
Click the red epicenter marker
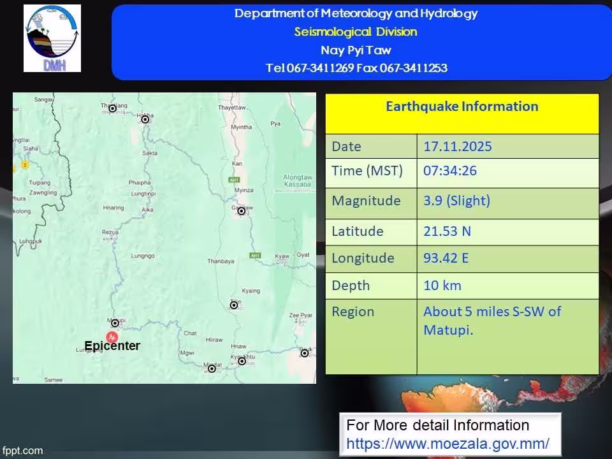point(112,337)
